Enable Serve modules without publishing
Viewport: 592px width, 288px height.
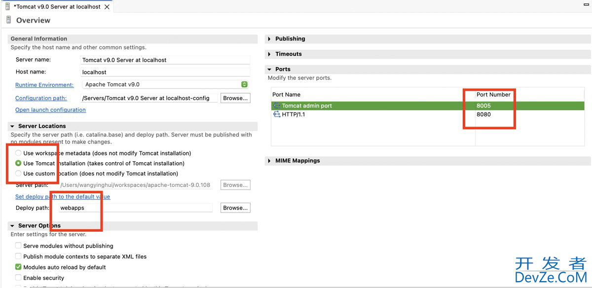(18, 246)
